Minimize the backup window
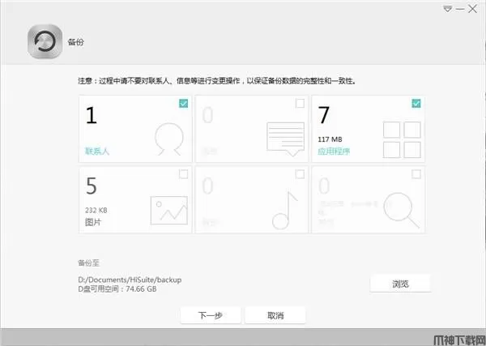Viewport: 486px width, 346px height. (460, 9)
